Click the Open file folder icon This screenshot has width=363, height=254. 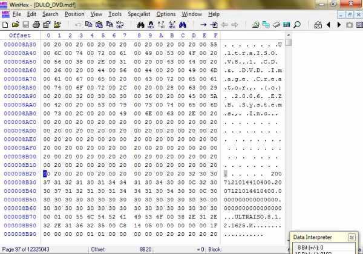[16, 25]
